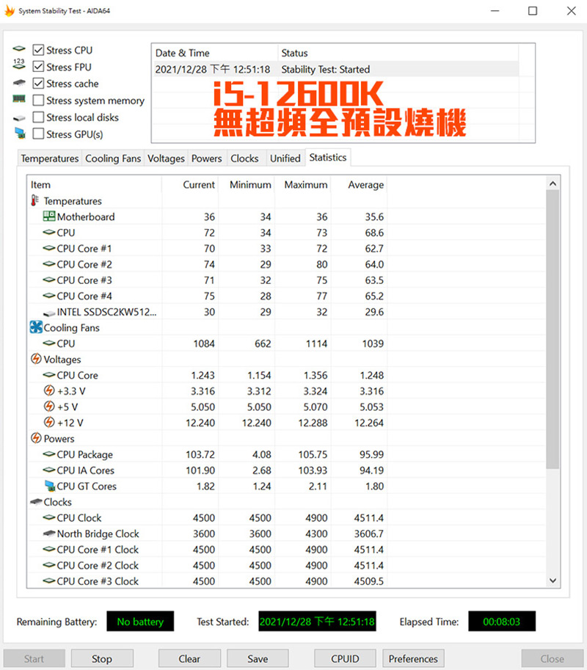Click the drive icon beside Stress local disks
Screen dimensions: 587x670
(x=19, y=118)
